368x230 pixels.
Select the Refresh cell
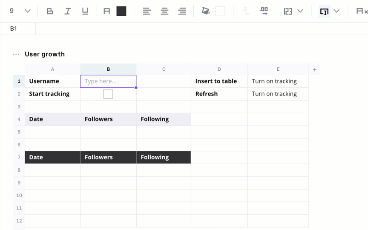pos(219,94)
